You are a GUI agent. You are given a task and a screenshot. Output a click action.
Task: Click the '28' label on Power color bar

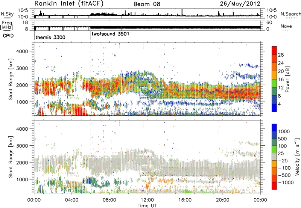pyautogui.click(x=281, y=55)
